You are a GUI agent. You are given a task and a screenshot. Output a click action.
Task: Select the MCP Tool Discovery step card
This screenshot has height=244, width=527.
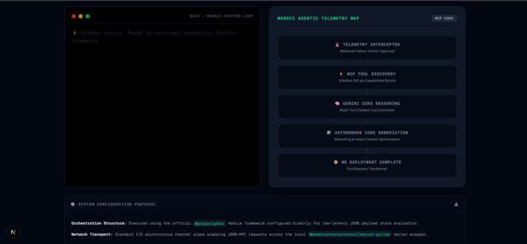[x=367, y=77]
